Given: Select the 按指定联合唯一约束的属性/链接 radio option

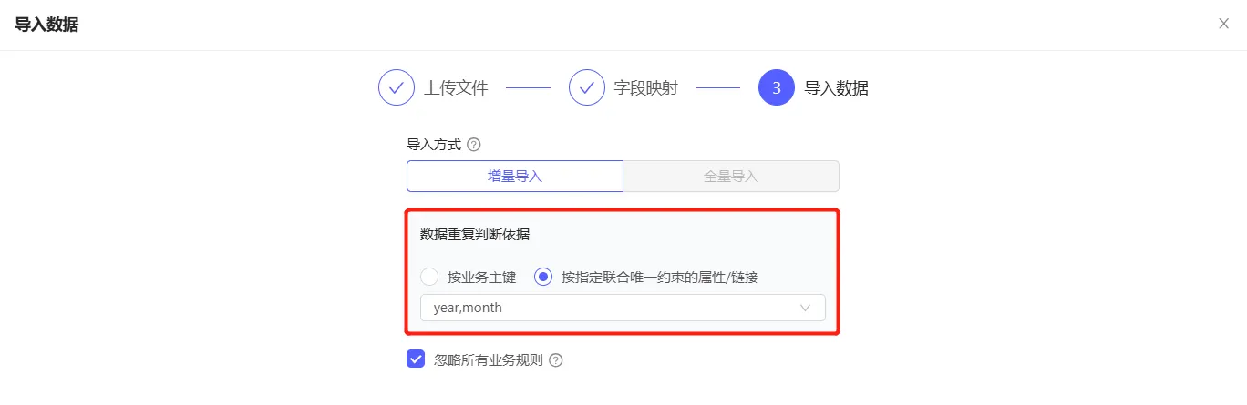Looking at the screenshot, I should (543, 277).
